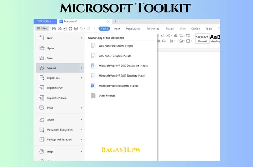Select Export To... menu entry
The width and height of the screenshot is (253, 167).
[x=60, y=78]
